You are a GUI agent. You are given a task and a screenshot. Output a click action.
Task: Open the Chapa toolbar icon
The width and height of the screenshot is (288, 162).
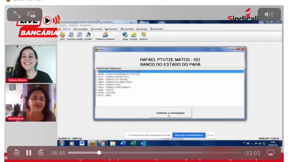coord(125,36)
